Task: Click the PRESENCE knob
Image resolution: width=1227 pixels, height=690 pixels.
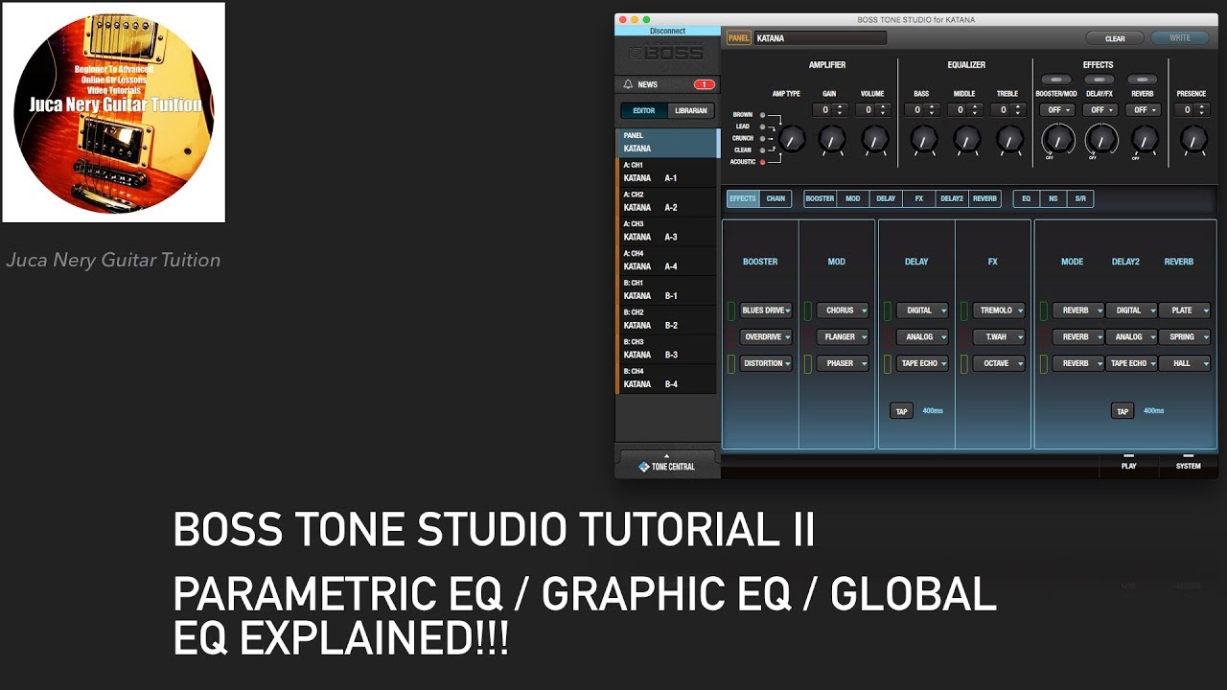Action: tap(1192, 140)
